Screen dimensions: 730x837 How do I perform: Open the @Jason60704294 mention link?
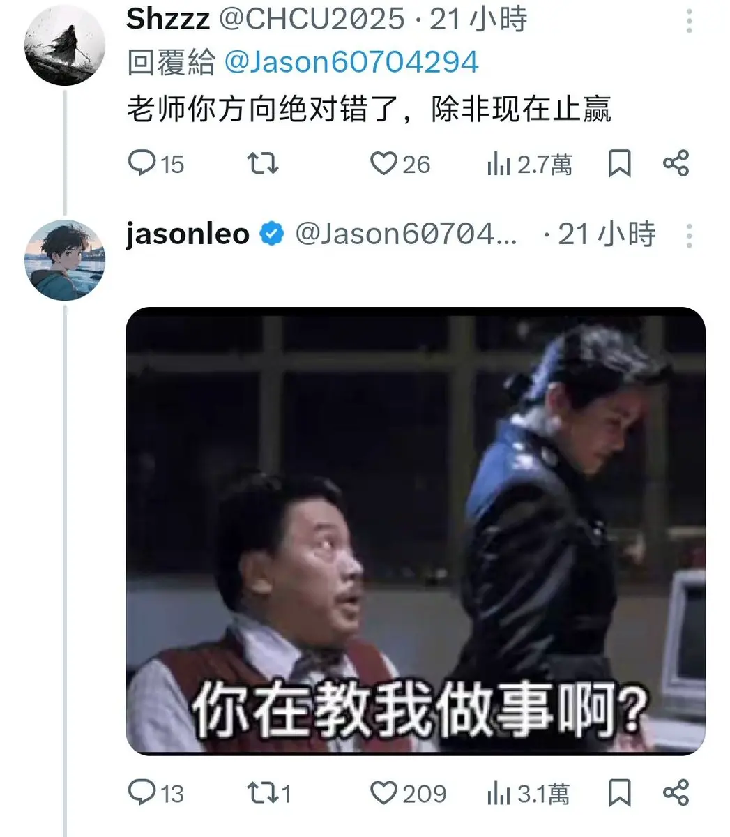coord(351,62)
